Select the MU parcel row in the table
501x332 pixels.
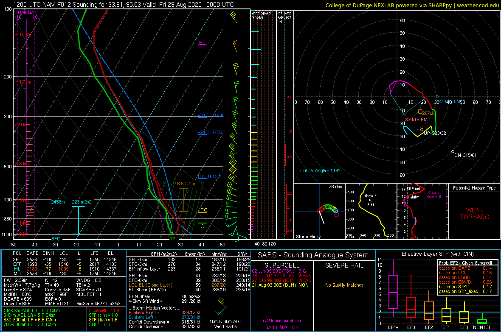(x=64, y=273)
